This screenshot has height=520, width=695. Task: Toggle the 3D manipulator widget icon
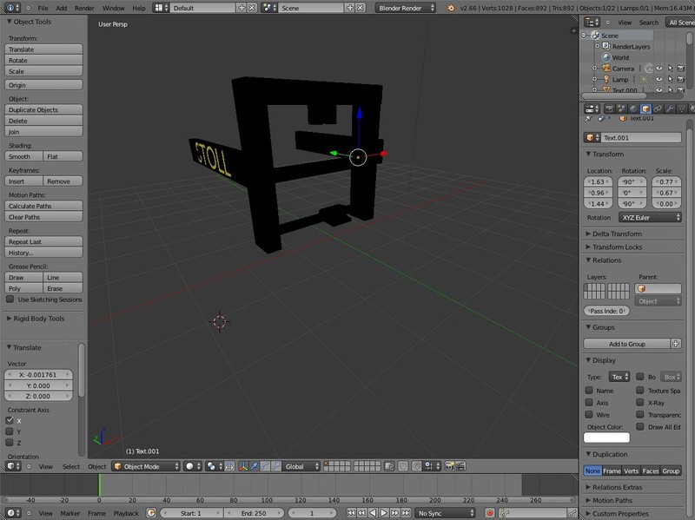[x=243, y=466]
